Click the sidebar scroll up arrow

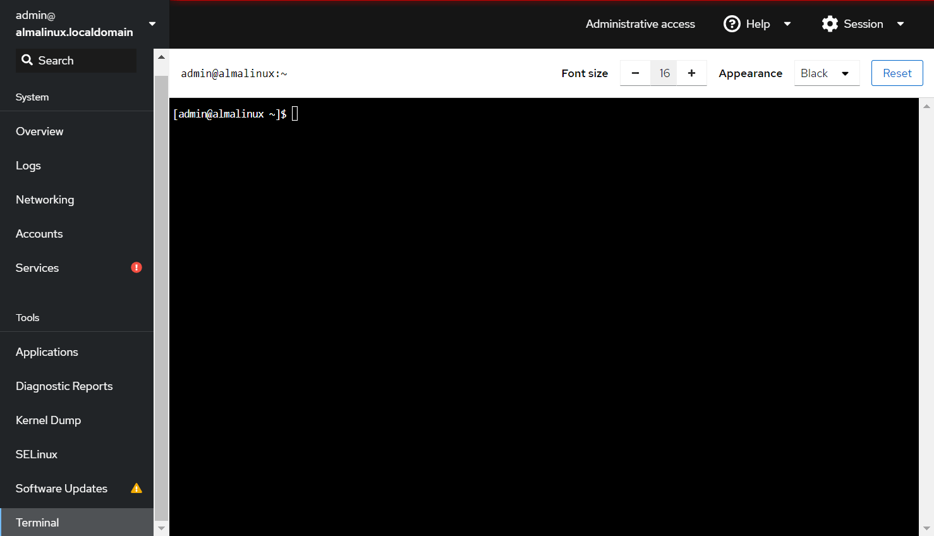tap(161, 57)
